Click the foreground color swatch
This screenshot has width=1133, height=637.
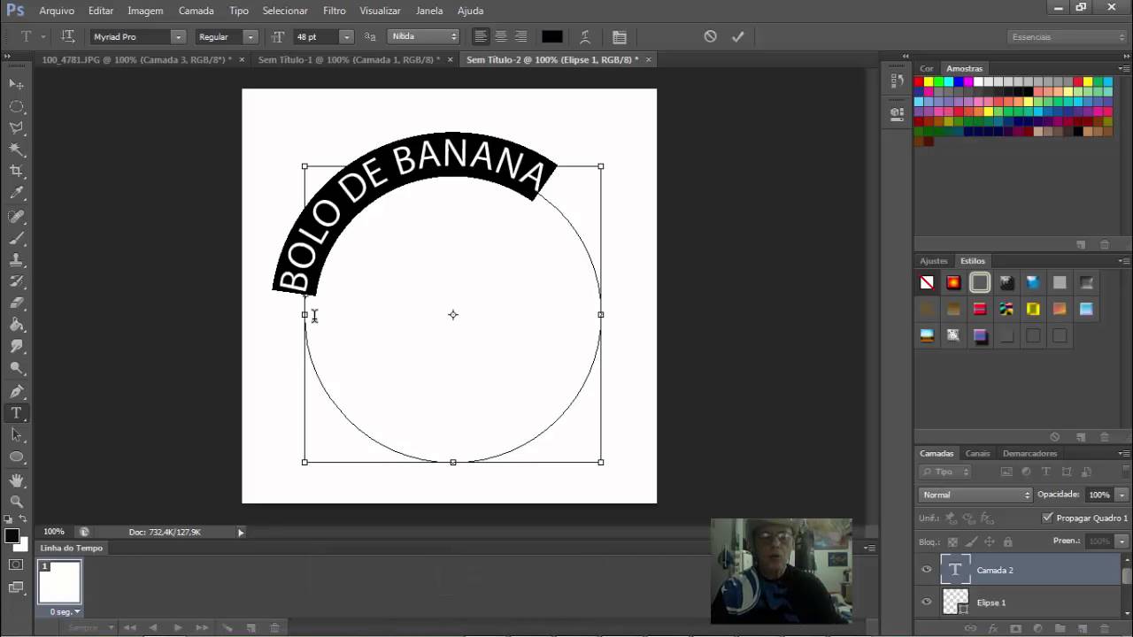(x=12, y=536)
